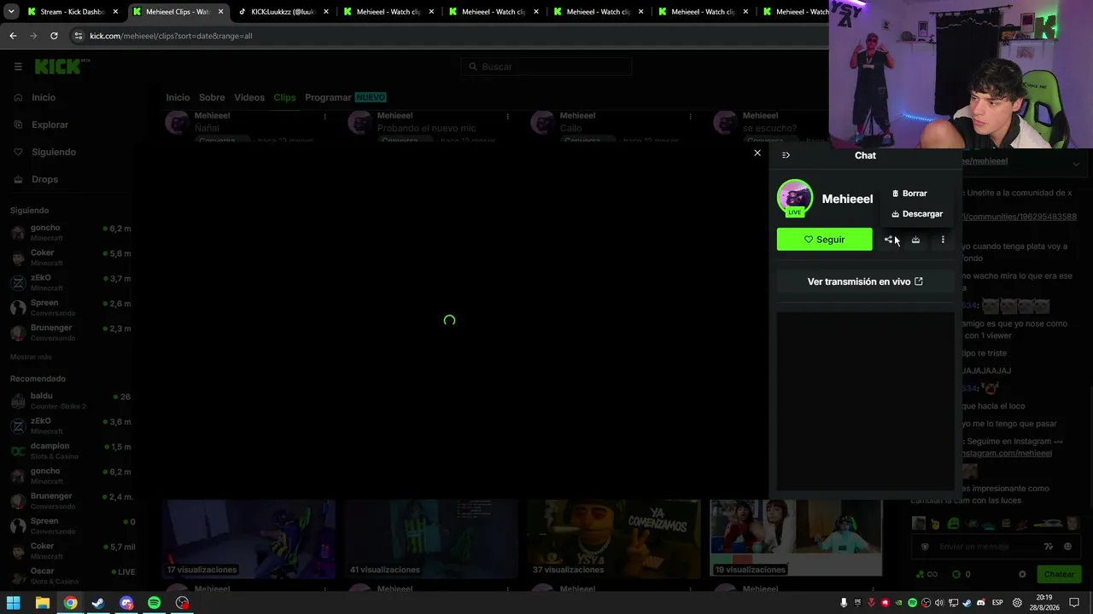Viewport: 1093px width, 614px height.
Task: Click the kick.com address bar URL
Action: [x=171, y=36]
